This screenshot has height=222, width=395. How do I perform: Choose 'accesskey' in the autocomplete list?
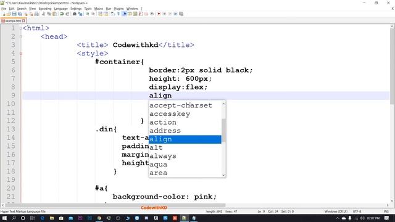click(x=185, y=113)
